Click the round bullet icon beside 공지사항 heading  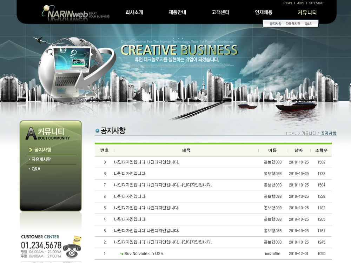pyautogui.click(x=97, y=131)
